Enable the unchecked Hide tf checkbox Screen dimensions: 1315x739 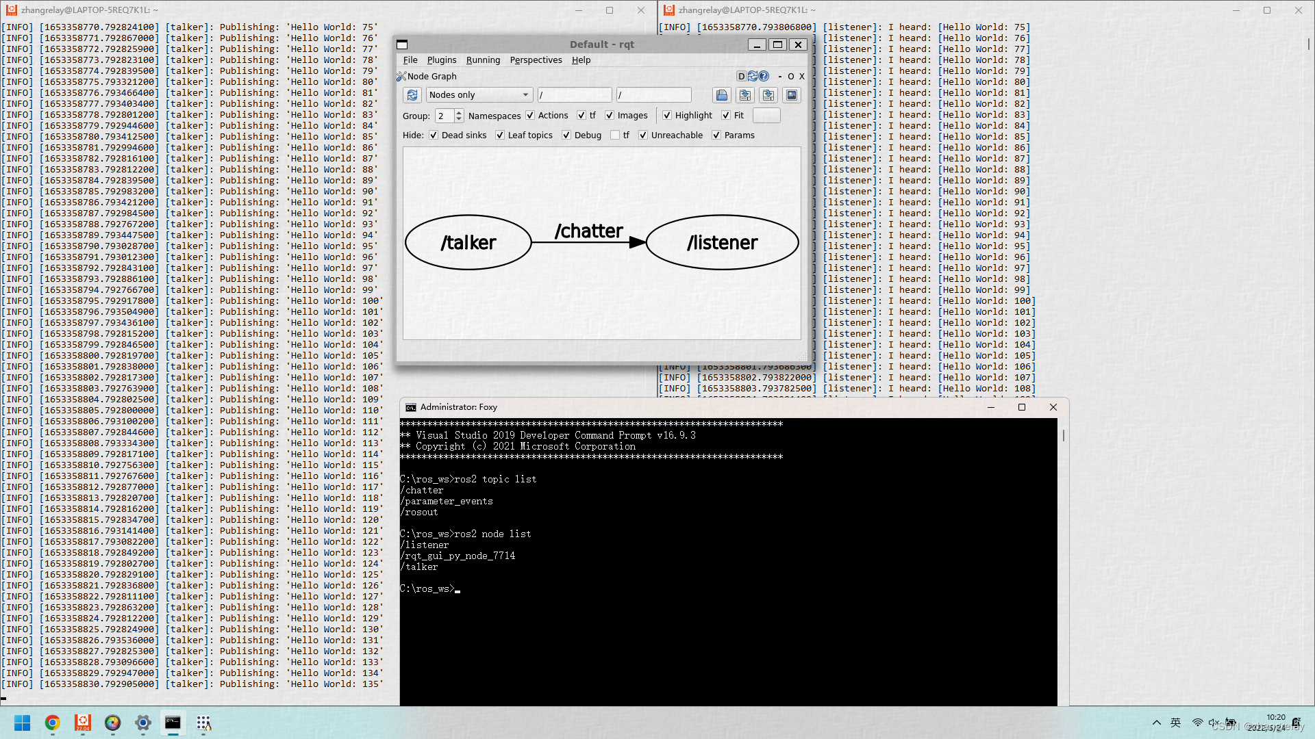615,135
